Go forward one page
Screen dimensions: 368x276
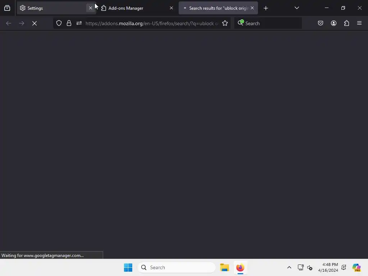(x=21, y=23)
